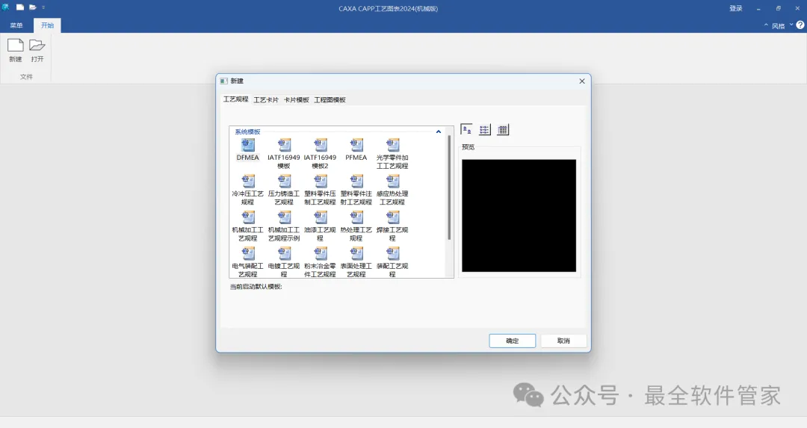This screenshot has width=807, height=428.
Task: Select 塑料零件压制工艺规程 template
Action: tap(320, 190)
